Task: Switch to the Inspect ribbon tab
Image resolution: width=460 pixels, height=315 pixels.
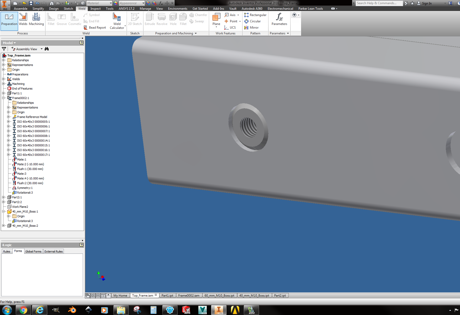Action: tap(95, 8)
